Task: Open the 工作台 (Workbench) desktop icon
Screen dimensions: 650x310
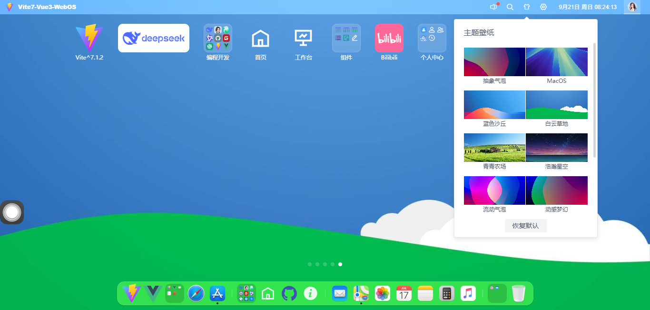Action: (303, 38)
